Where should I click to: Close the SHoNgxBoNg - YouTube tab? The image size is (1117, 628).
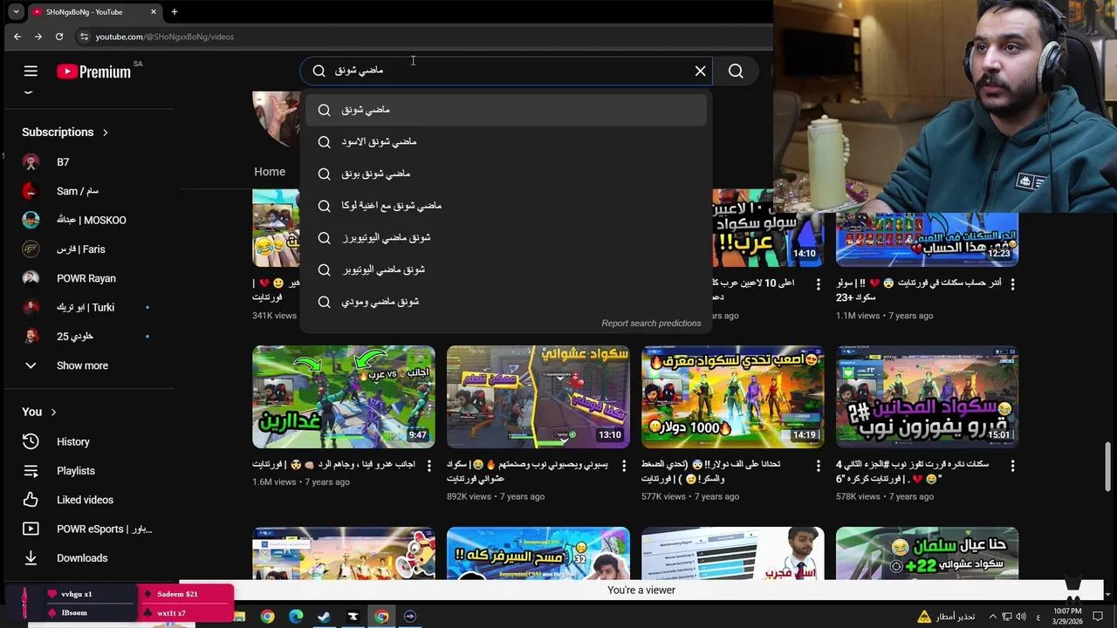point(154,12)
